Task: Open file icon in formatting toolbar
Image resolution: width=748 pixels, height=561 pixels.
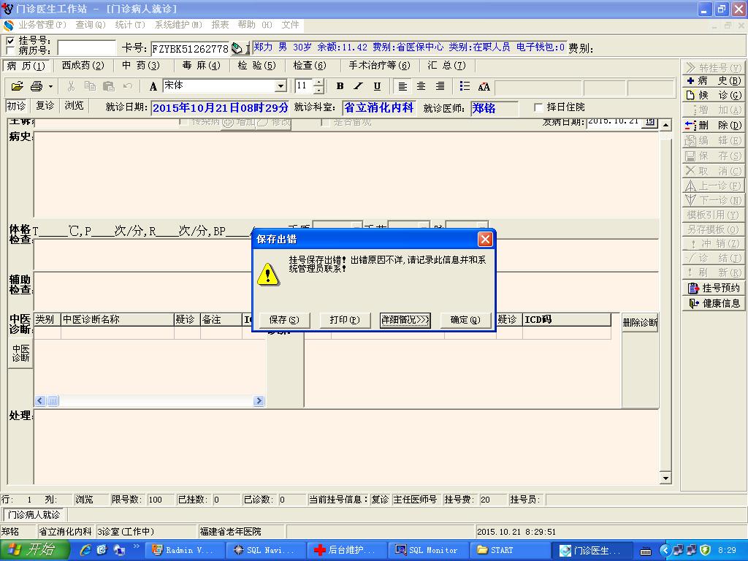Action: point(18,86)
